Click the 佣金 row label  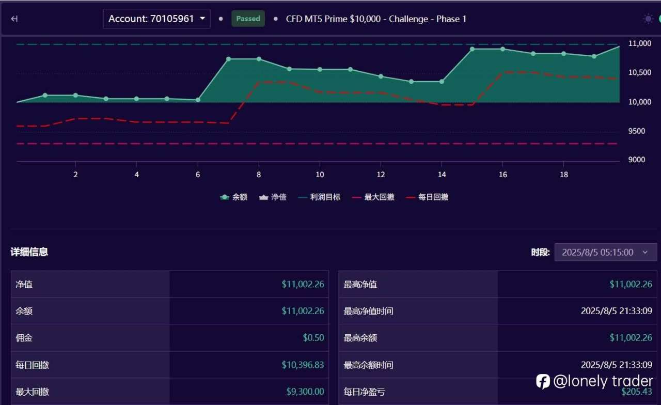click(x=24, y=338)
